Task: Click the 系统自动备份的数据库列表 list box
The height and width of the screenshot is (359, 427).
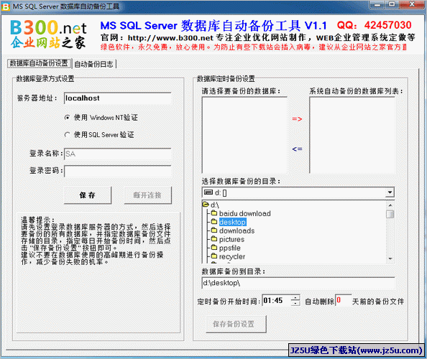Action: pyautogui.click(x=352, y=135)
